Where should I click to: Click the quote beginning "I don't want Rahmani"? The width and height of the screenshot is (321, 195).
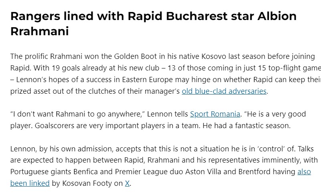[x=158, y=120]
